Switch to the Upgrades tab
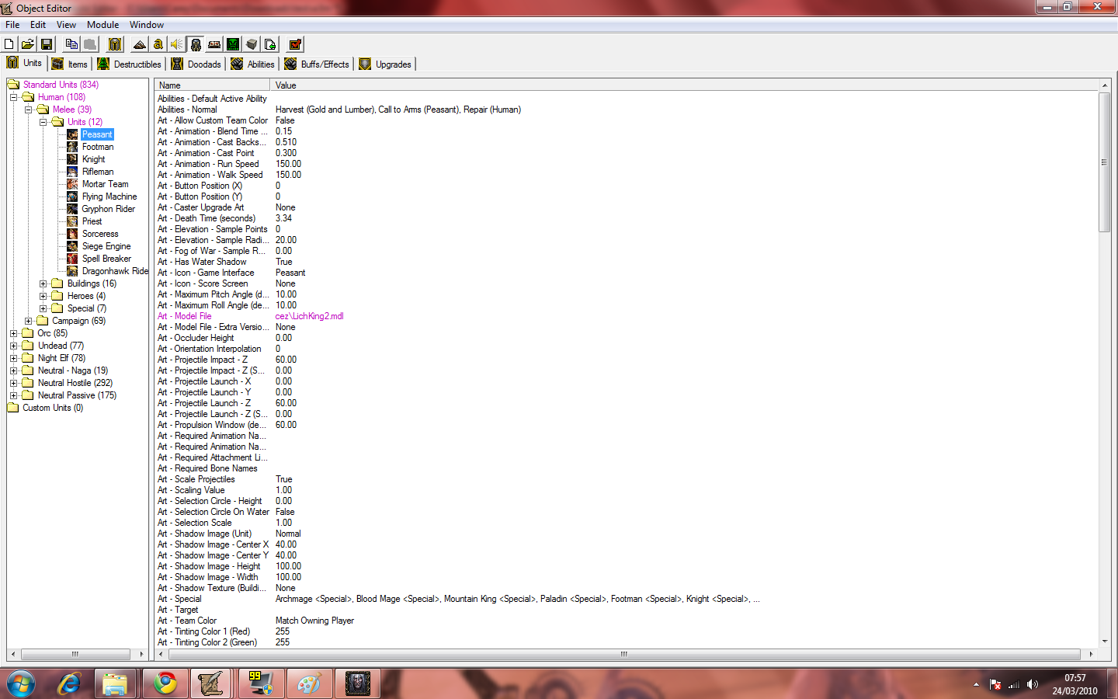This screenshot has width=1118, height=699. coord(386,64)
